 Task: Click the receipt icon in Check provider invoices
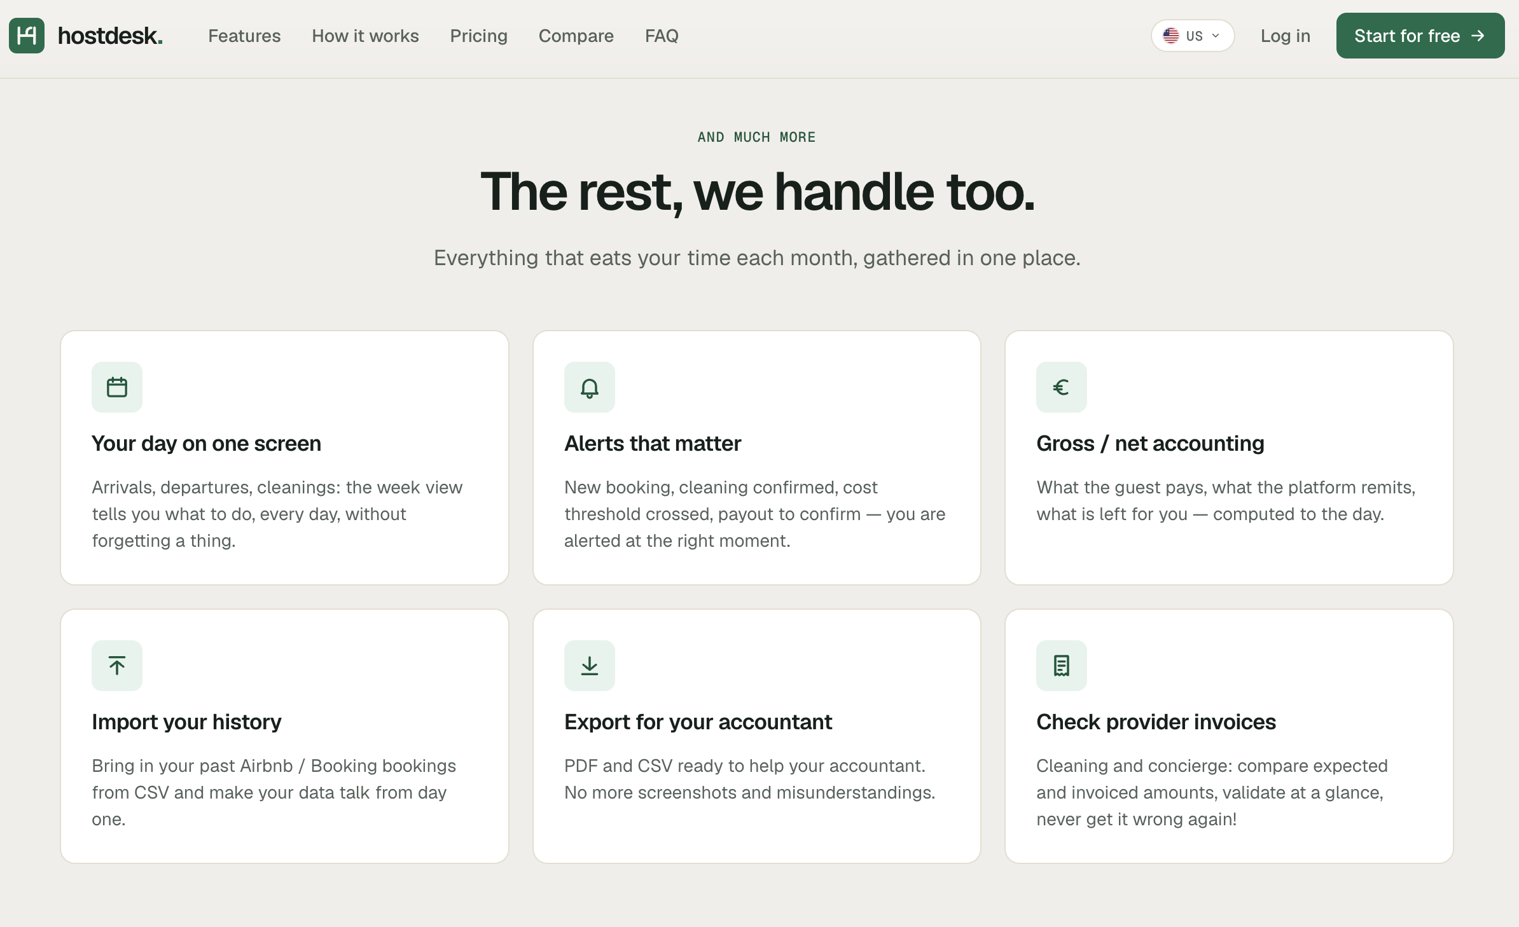click(1062, 666)
